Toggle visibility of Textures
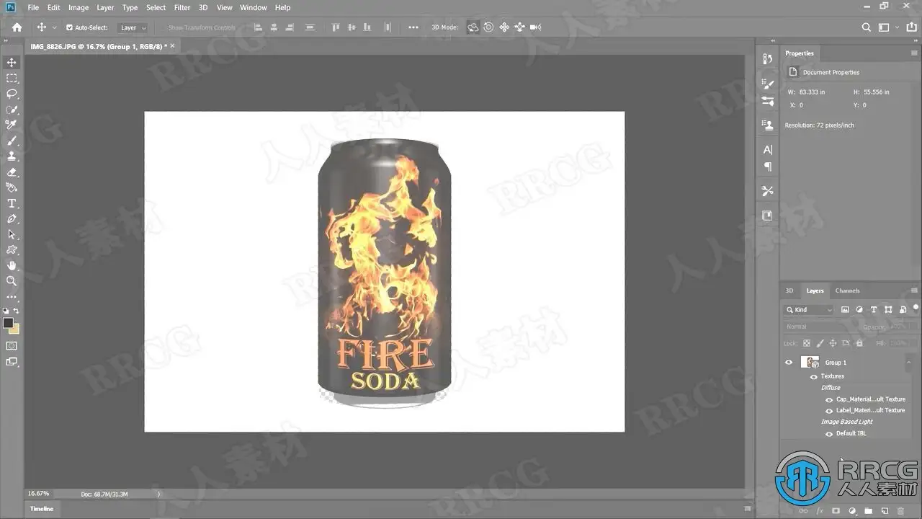Viewport: 922px width, 519px height. pyautogui.click(x=814, y=376)
